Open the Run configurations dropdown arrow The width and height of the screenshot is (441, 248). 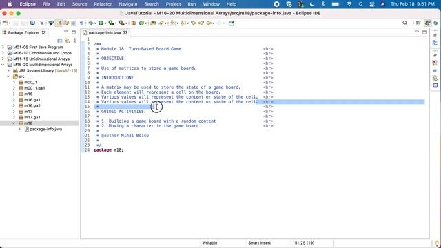click(105, 23)
